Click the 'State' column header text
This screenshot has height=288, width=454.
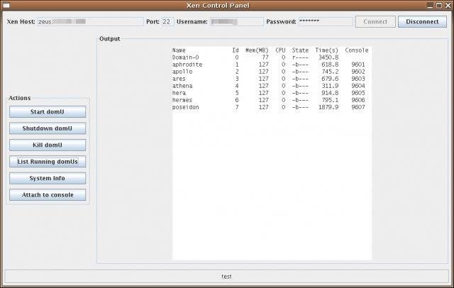[300, 50]
